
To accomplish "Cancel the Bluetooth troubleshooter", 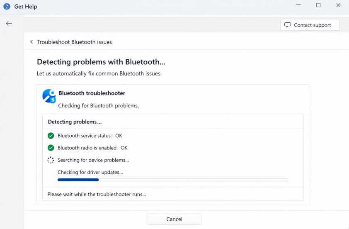I will click(x=174, y=219).
